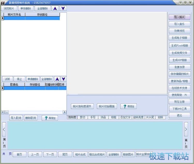Image resolution: width=194 pixels, height=164 pixels.
Task: Switch to 饰品 tab
Action: click(x=103, y=117)
